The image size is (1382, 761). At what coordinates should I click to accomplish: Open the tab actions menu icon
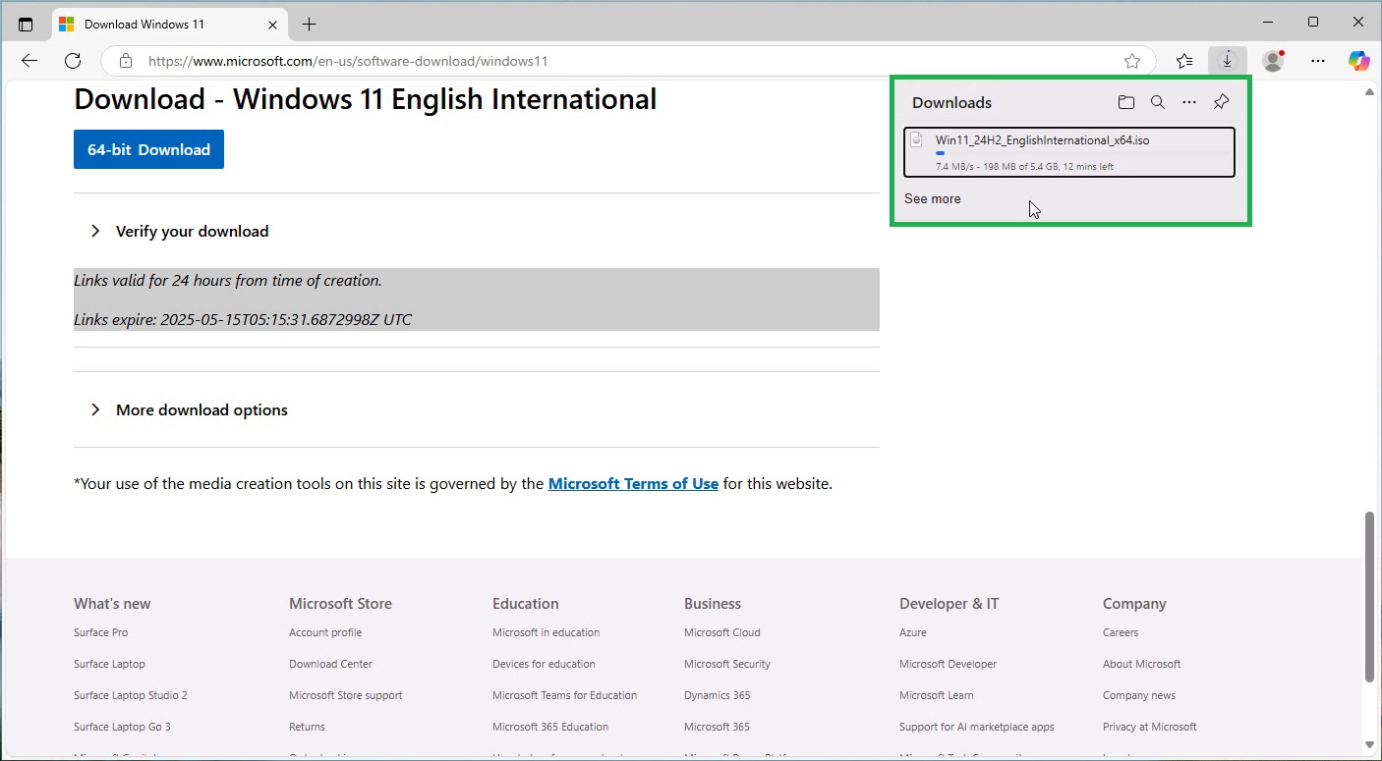pyautogui.click(x=26, y=24)
